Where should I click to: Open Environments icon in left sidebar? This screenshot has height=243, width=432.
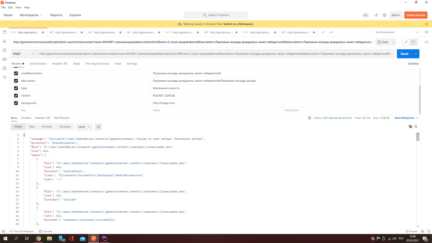point(4,50)
